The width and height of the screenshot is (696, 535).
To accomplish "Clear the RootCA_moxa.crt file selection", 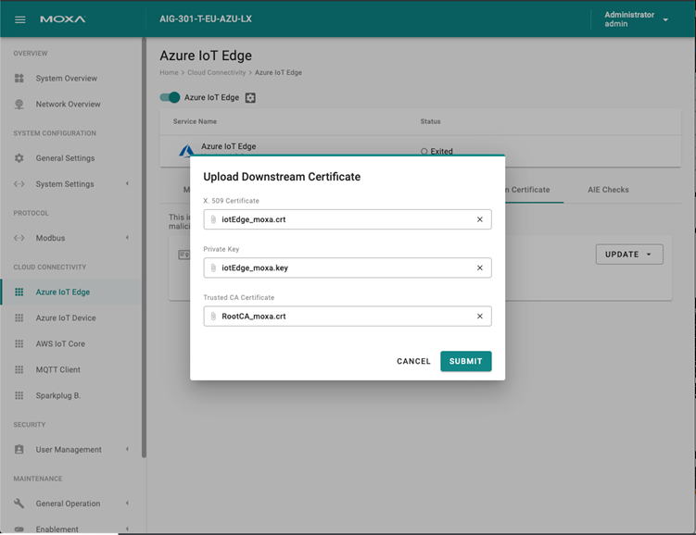I will (480, 316).
